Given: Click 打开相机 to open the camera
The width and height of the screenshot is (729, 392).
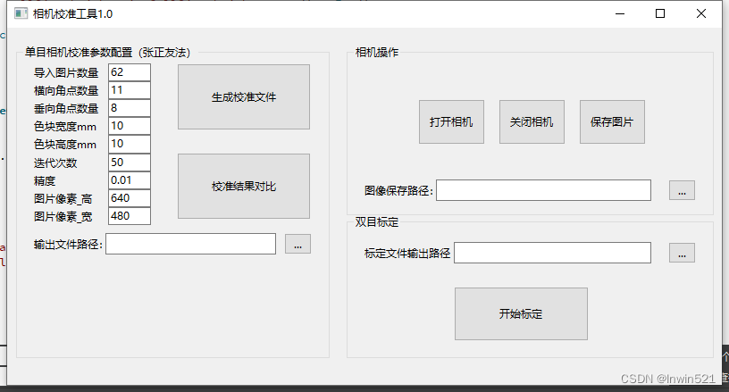Looking at the screenshot, I should tap(451, 121).
